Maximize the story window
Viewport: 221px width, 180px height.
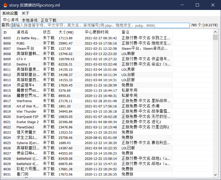coord(197,5)
